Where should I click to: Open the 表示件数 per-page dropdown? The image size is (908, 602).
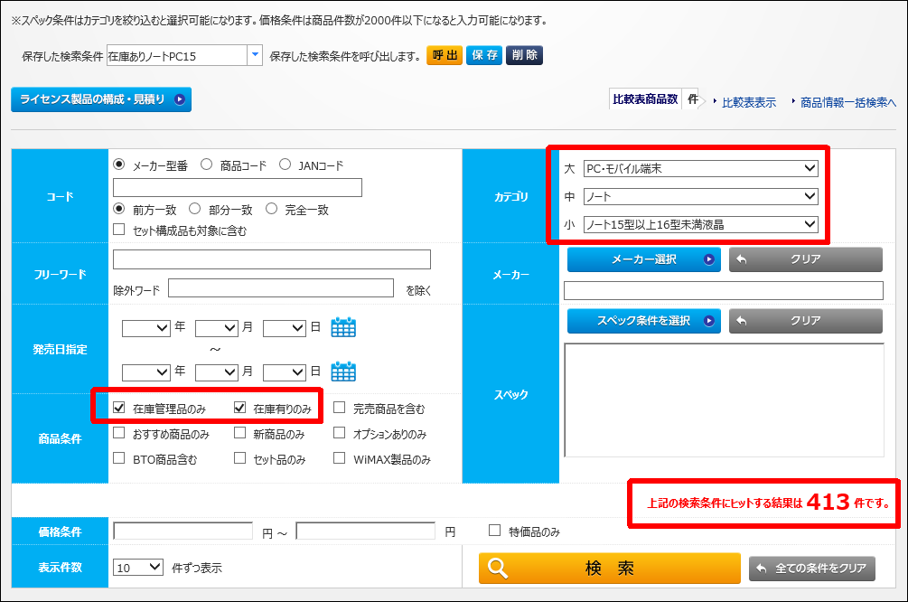tap(138, 568)
